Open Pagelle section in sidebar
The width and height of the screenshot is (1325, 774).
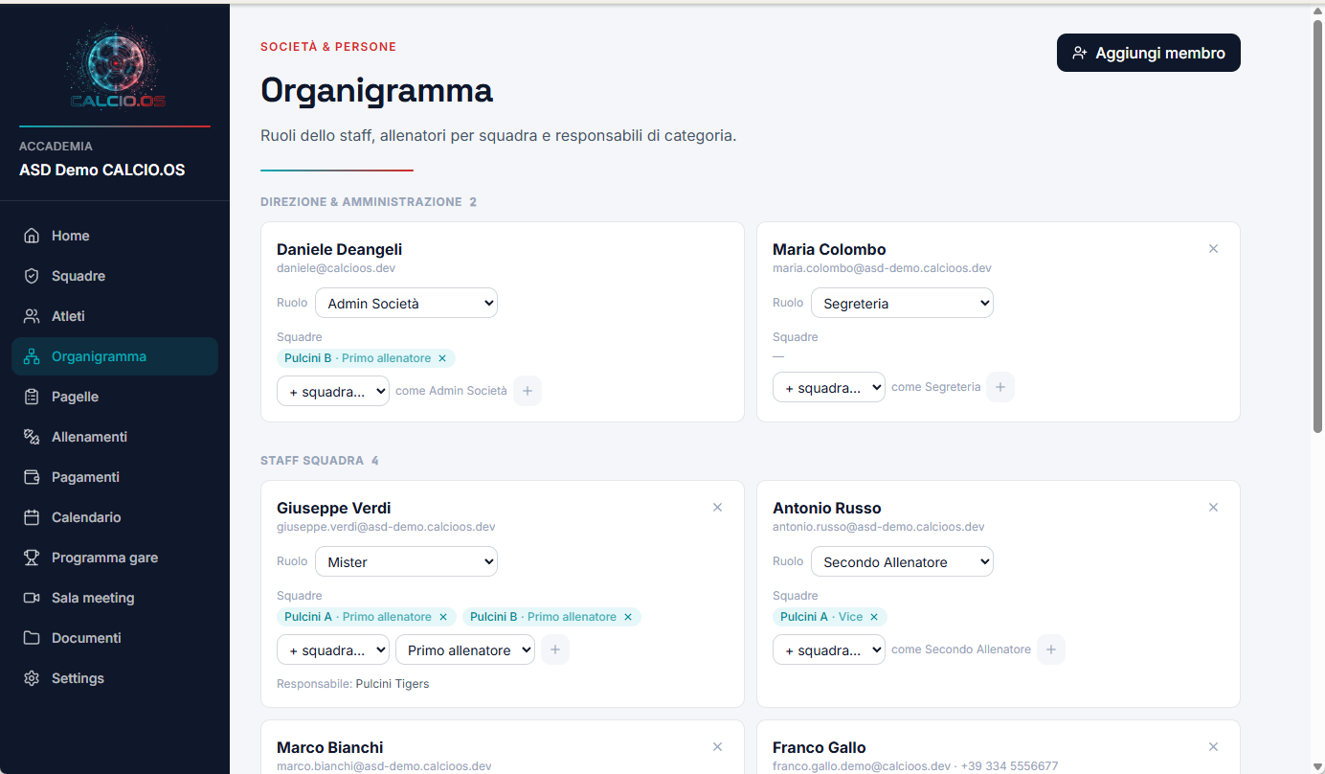115,397
